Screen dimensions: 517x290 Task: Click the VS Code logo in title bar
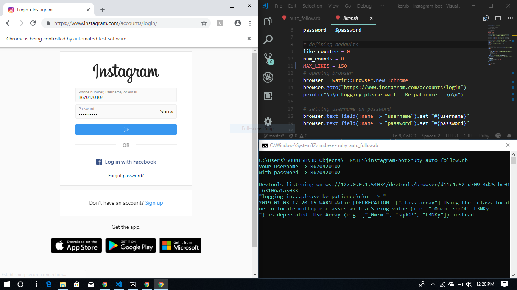coord(265,5)
